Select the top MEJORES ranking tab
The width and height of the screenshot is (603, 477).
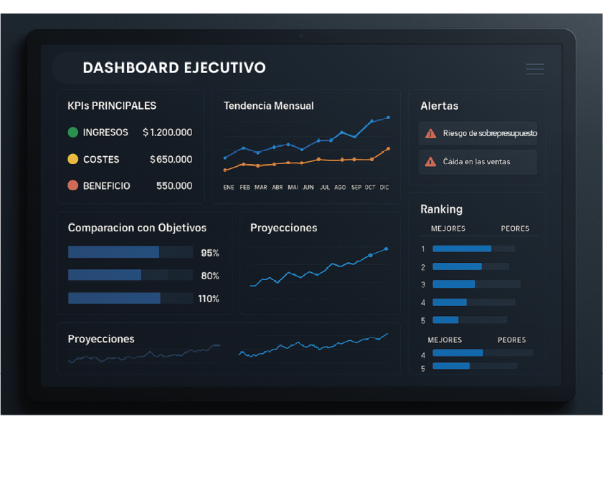point(448,228)
